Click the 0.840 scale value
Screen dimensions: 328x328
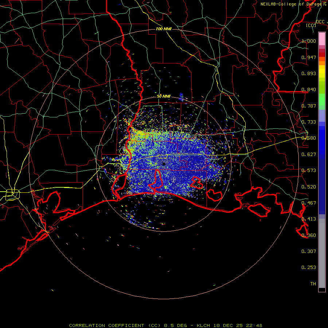(x=309, y=90)
